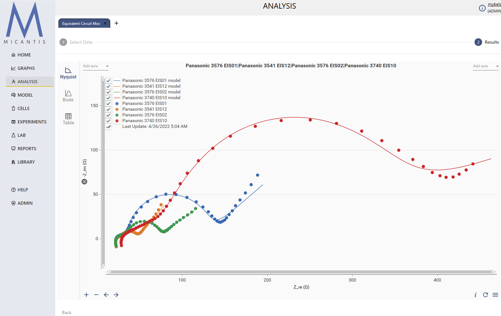Click the Home icon in sidebar

(13, 55)
